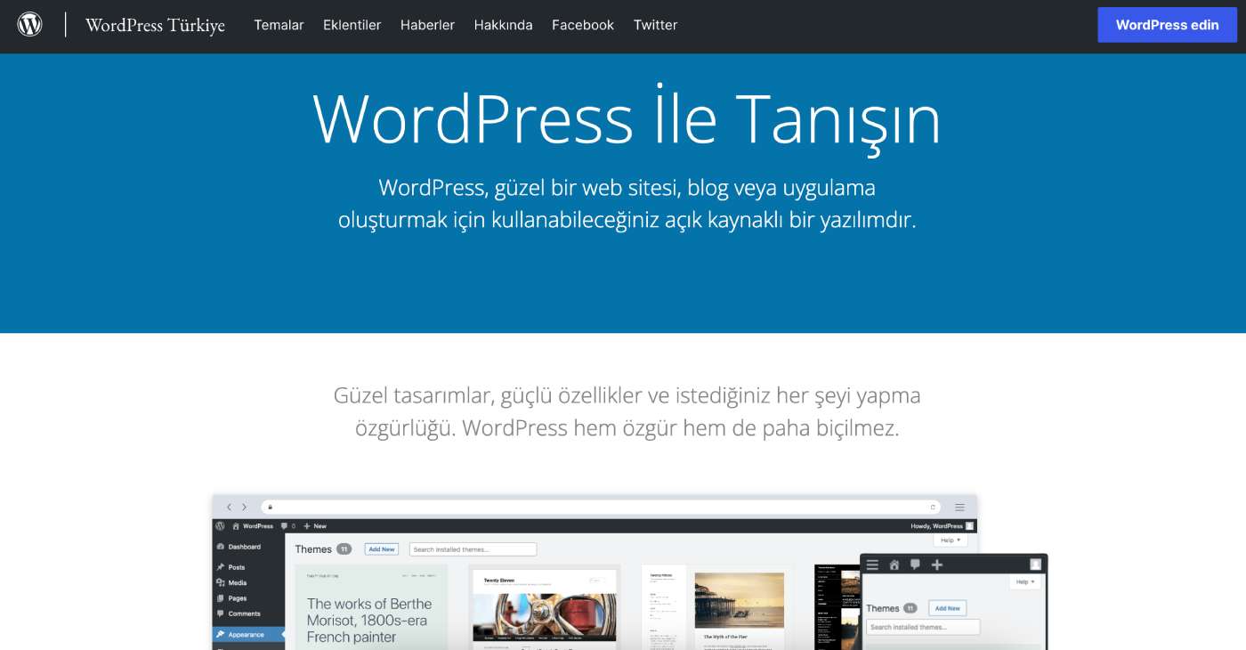Click the text starting 'WordPress, güzel bir web sitesi'
The height and width of the screenshot is (650, 1246).
click(627, 204)
